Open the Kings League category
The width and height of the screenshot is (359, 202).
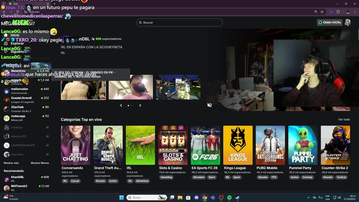pyautogui.click(x=238, y=145)
